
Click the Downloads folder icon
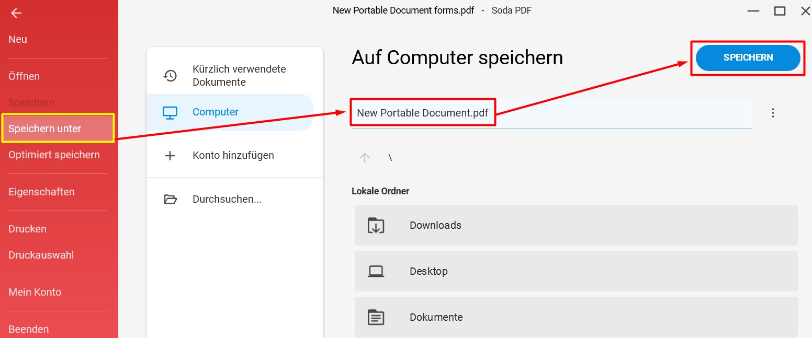tap(376, 225)
